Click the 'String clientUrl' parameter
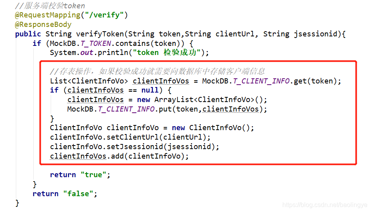Image resolution: width=371 pixels, height=212 pixels. pos(219,34)
